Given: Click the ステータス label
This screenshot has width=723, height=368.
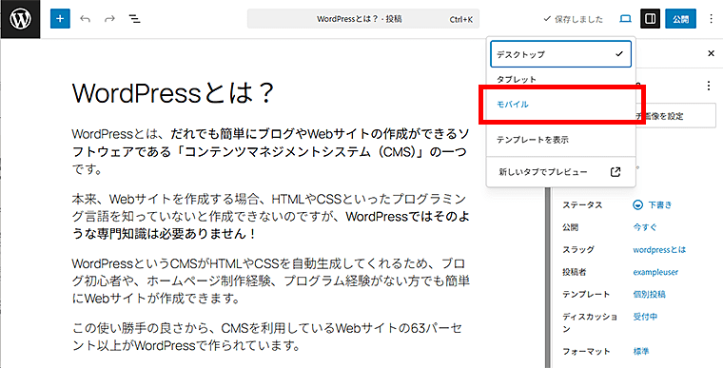Looking at the screenshot, I should pos(582,205).
